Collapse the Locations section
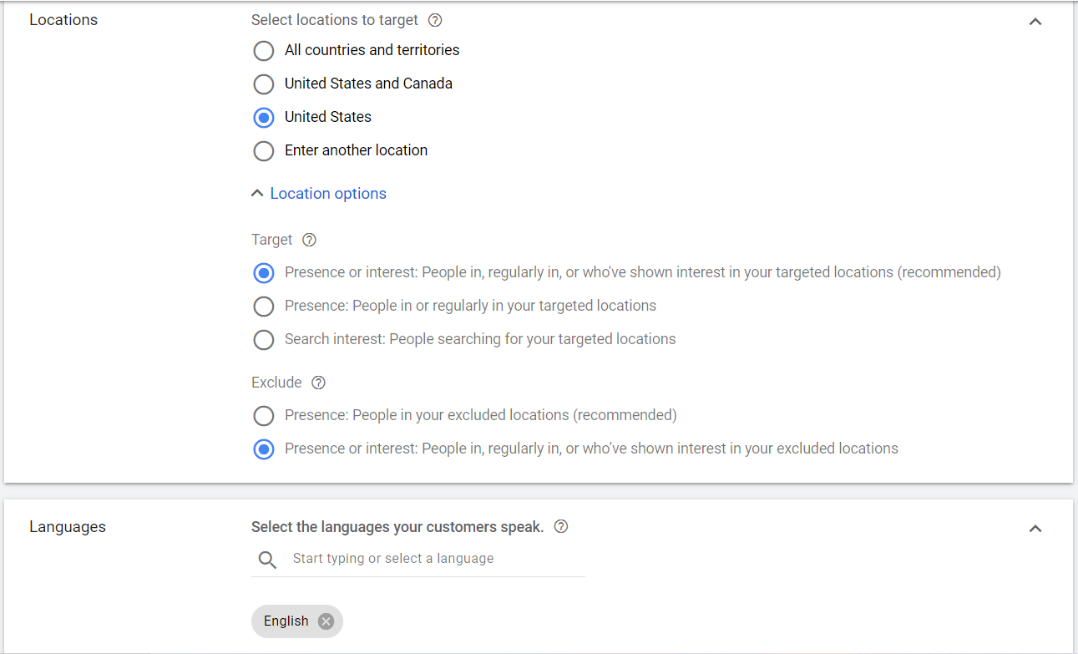The height and width of the screenshot is (654, 1078). (x=1035, y=22)
